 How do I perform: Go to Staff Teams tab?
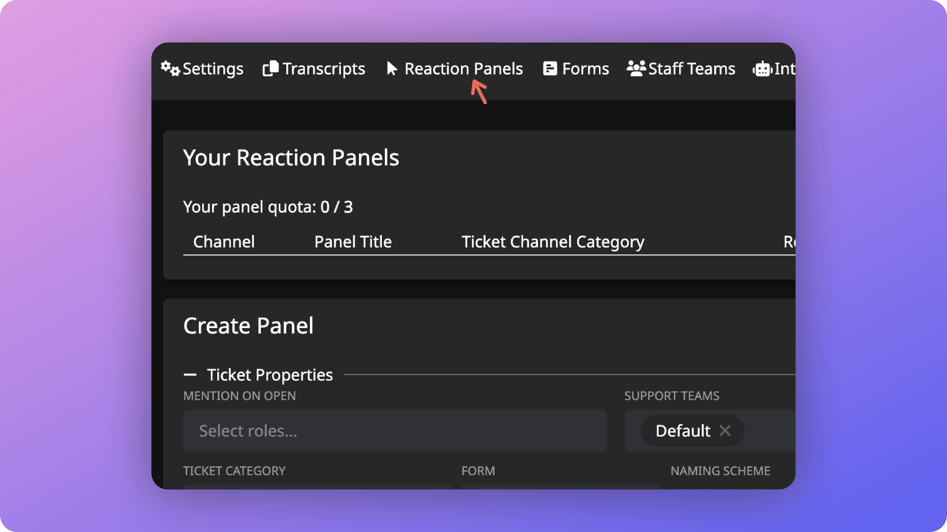(692, 69)
